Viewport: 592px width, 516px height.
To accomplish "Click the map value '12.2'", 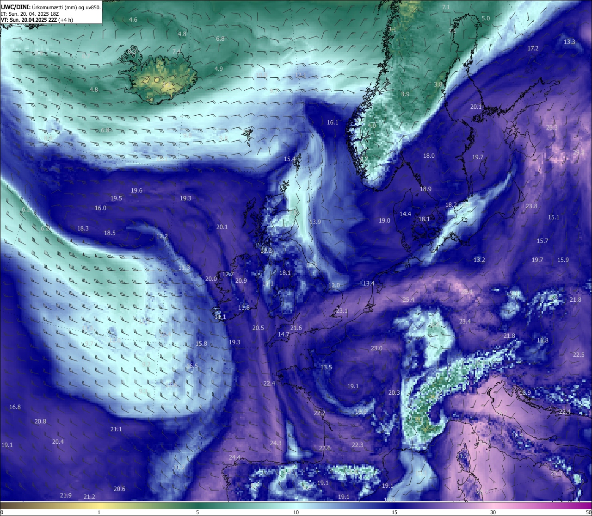I will click(x=162, y=236).
